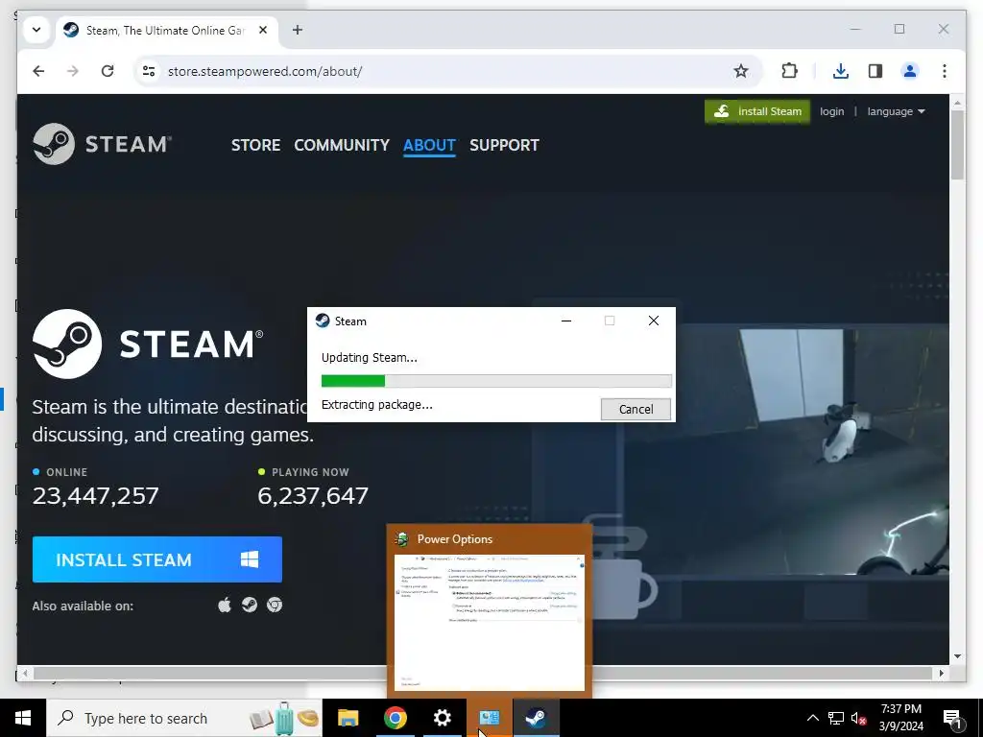Click the SteamOS availability icon
Viewport: 983px width, 737px height.
250,605
